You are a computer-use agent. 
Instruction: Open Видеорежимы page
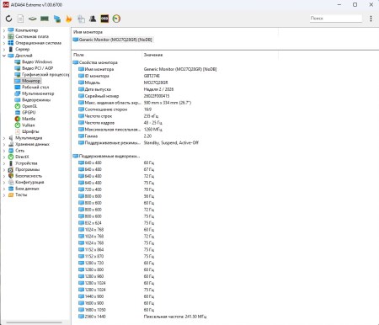(x=36, y=100)
